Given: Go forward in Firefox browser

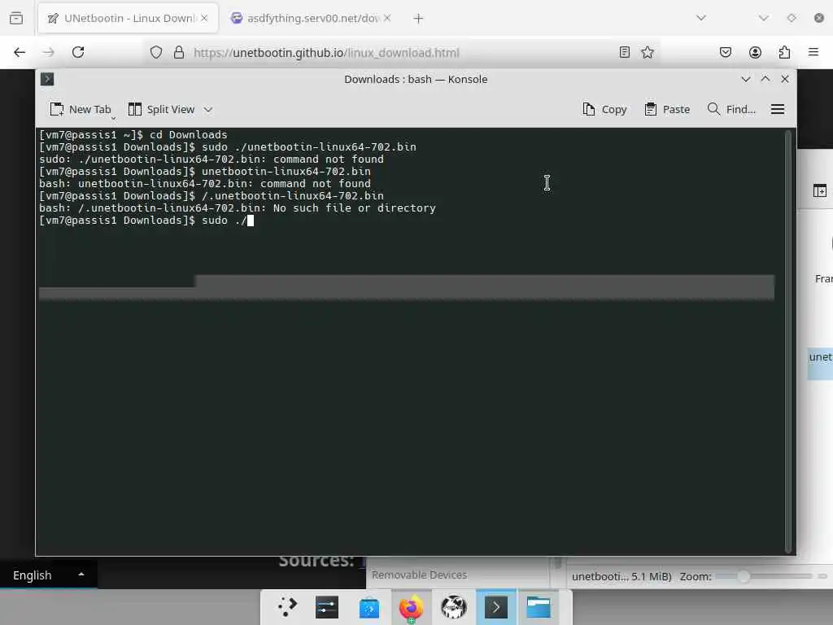Looking at the screenshot, I should pos(48,52).
